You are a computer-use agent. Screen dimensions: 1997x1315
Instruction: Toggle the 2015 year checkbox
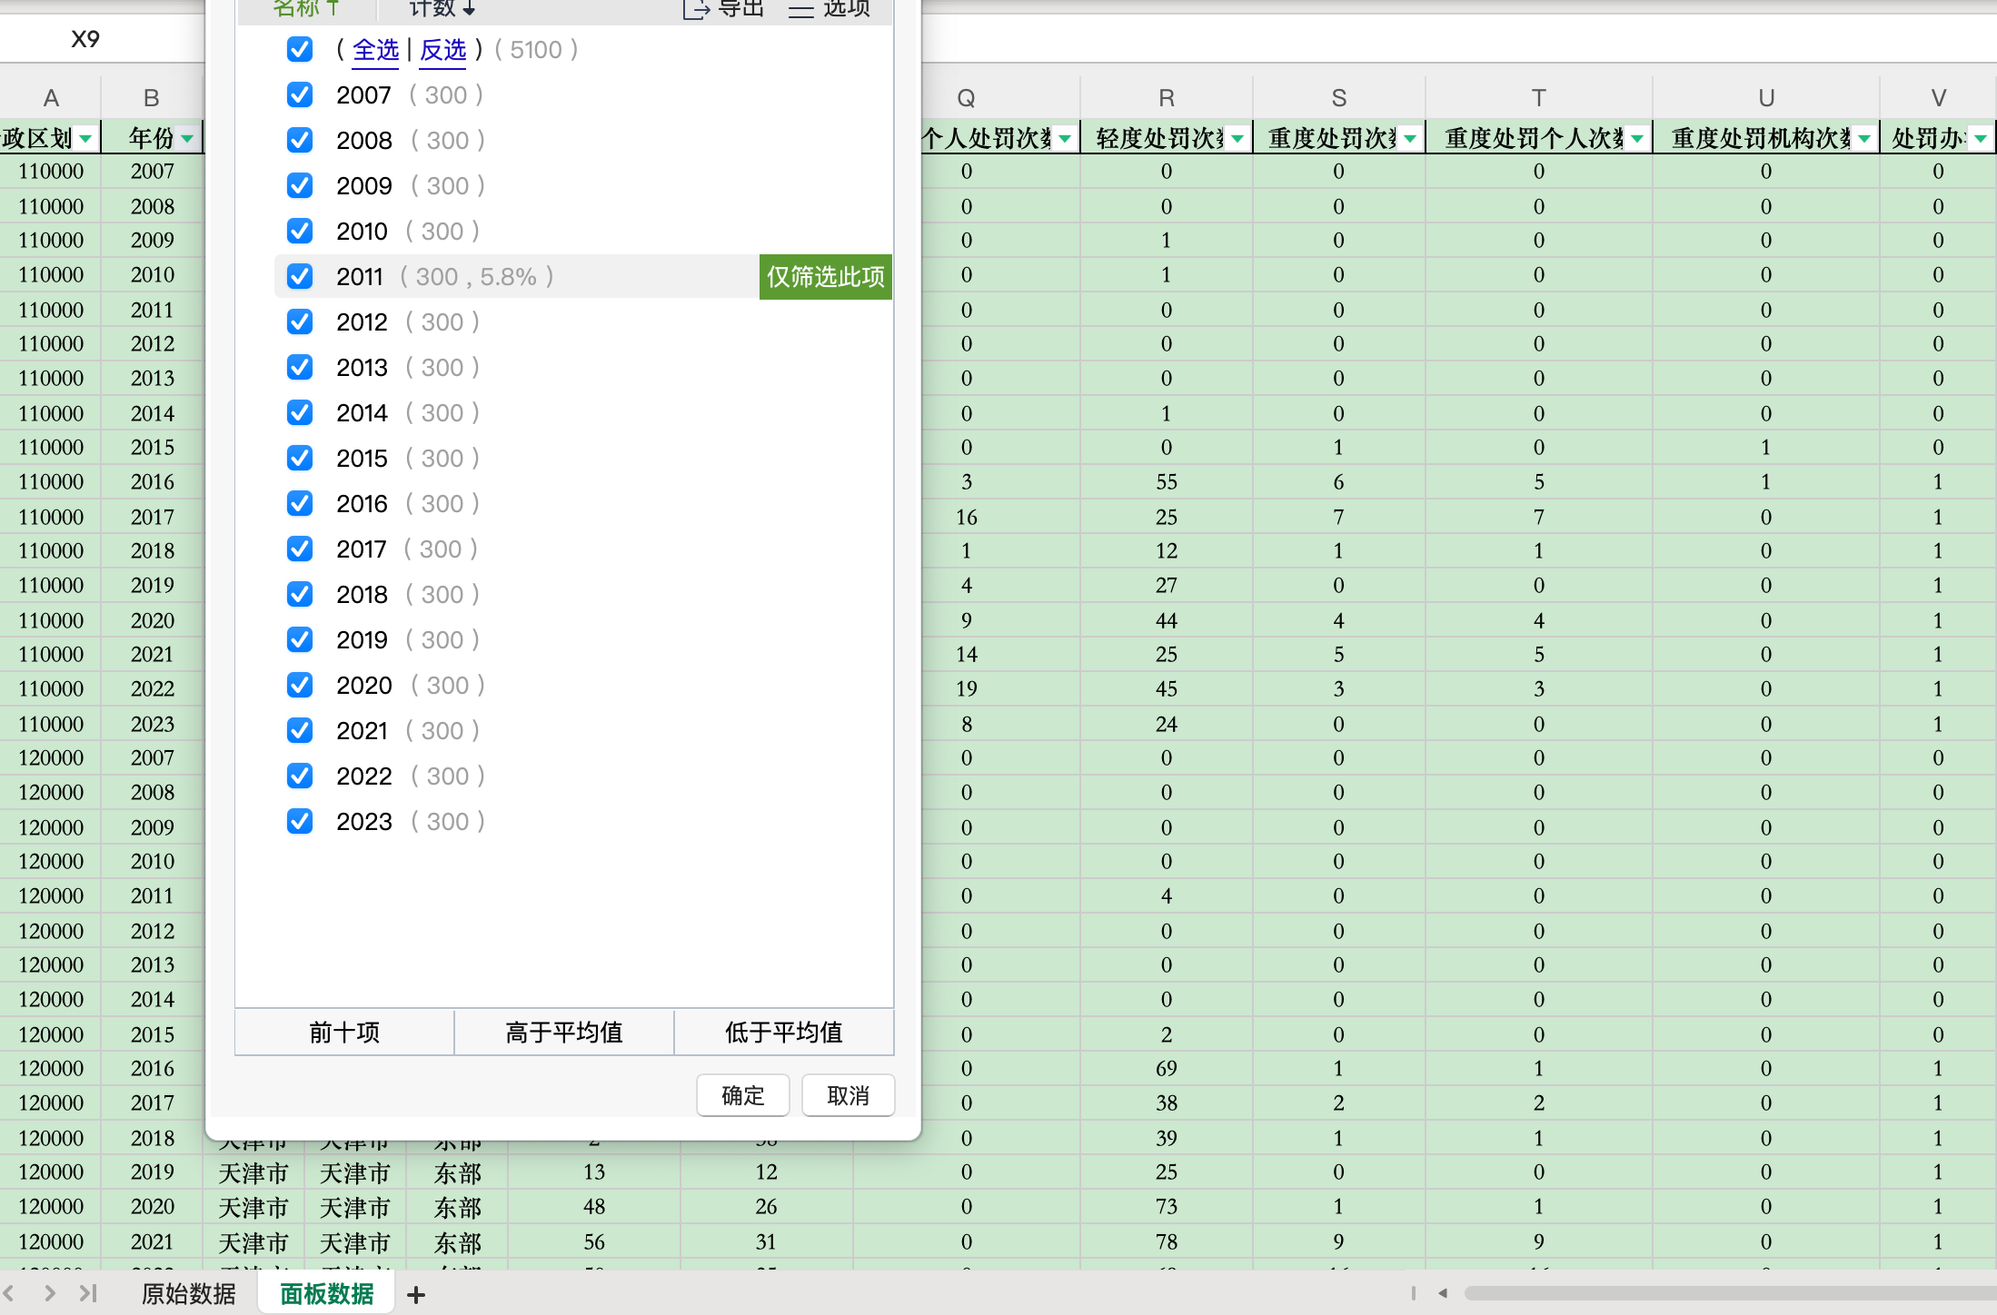pos(300,459)
